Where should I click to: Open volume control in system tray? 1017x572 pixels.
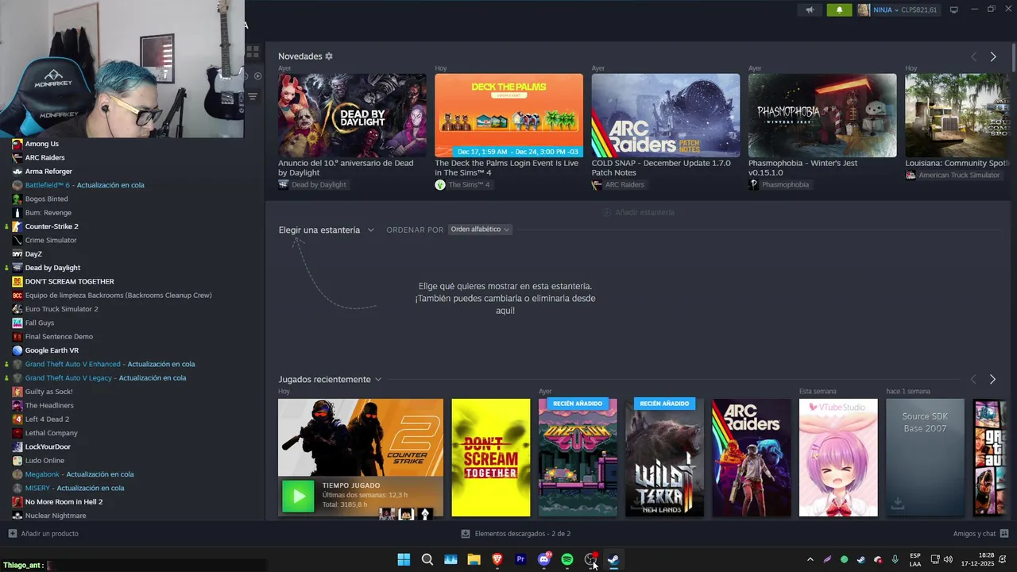click(x=948, y=559)
